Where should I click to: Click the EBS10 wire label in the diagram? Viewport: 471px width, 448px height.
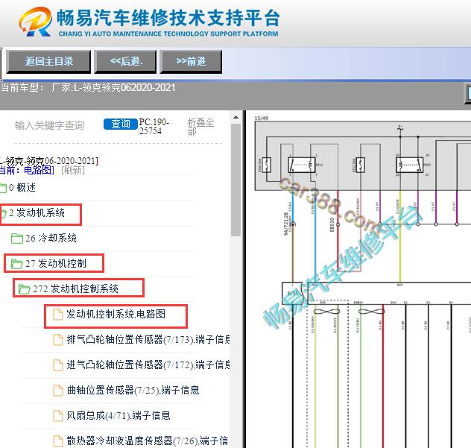[332, 224]
